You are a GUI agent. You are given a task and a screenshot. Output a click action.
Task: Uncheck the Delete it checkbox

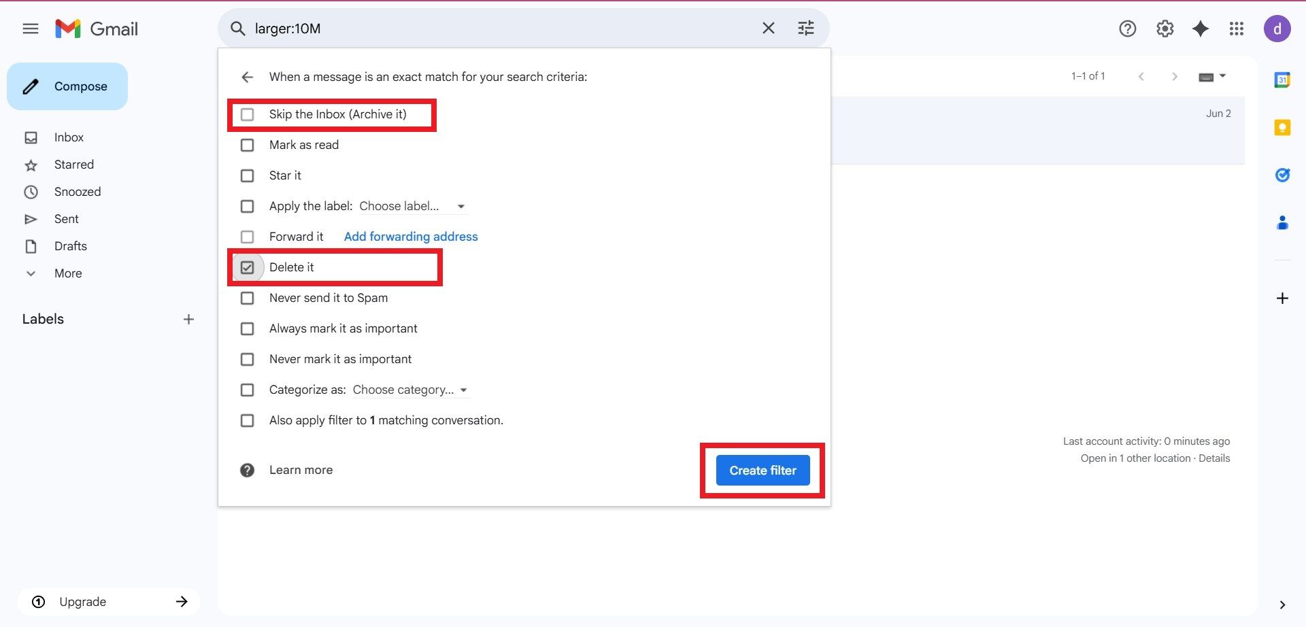point(248,268)
